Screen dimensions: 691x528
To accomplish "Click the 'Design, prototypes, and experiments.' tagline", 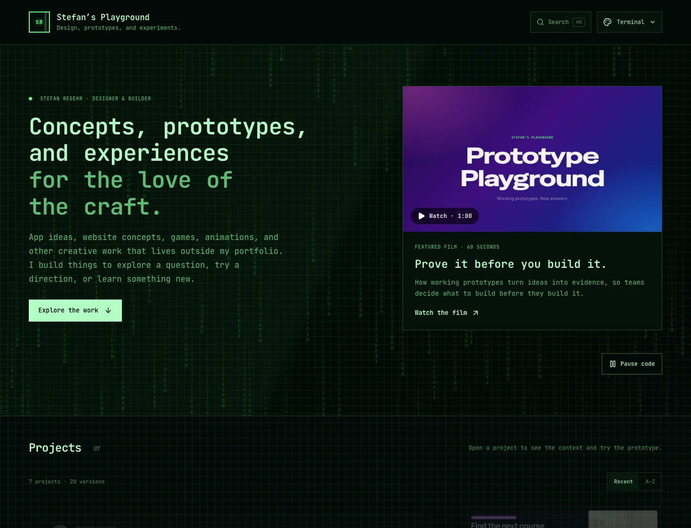I will pyautogui.click(x=119, y=28).
